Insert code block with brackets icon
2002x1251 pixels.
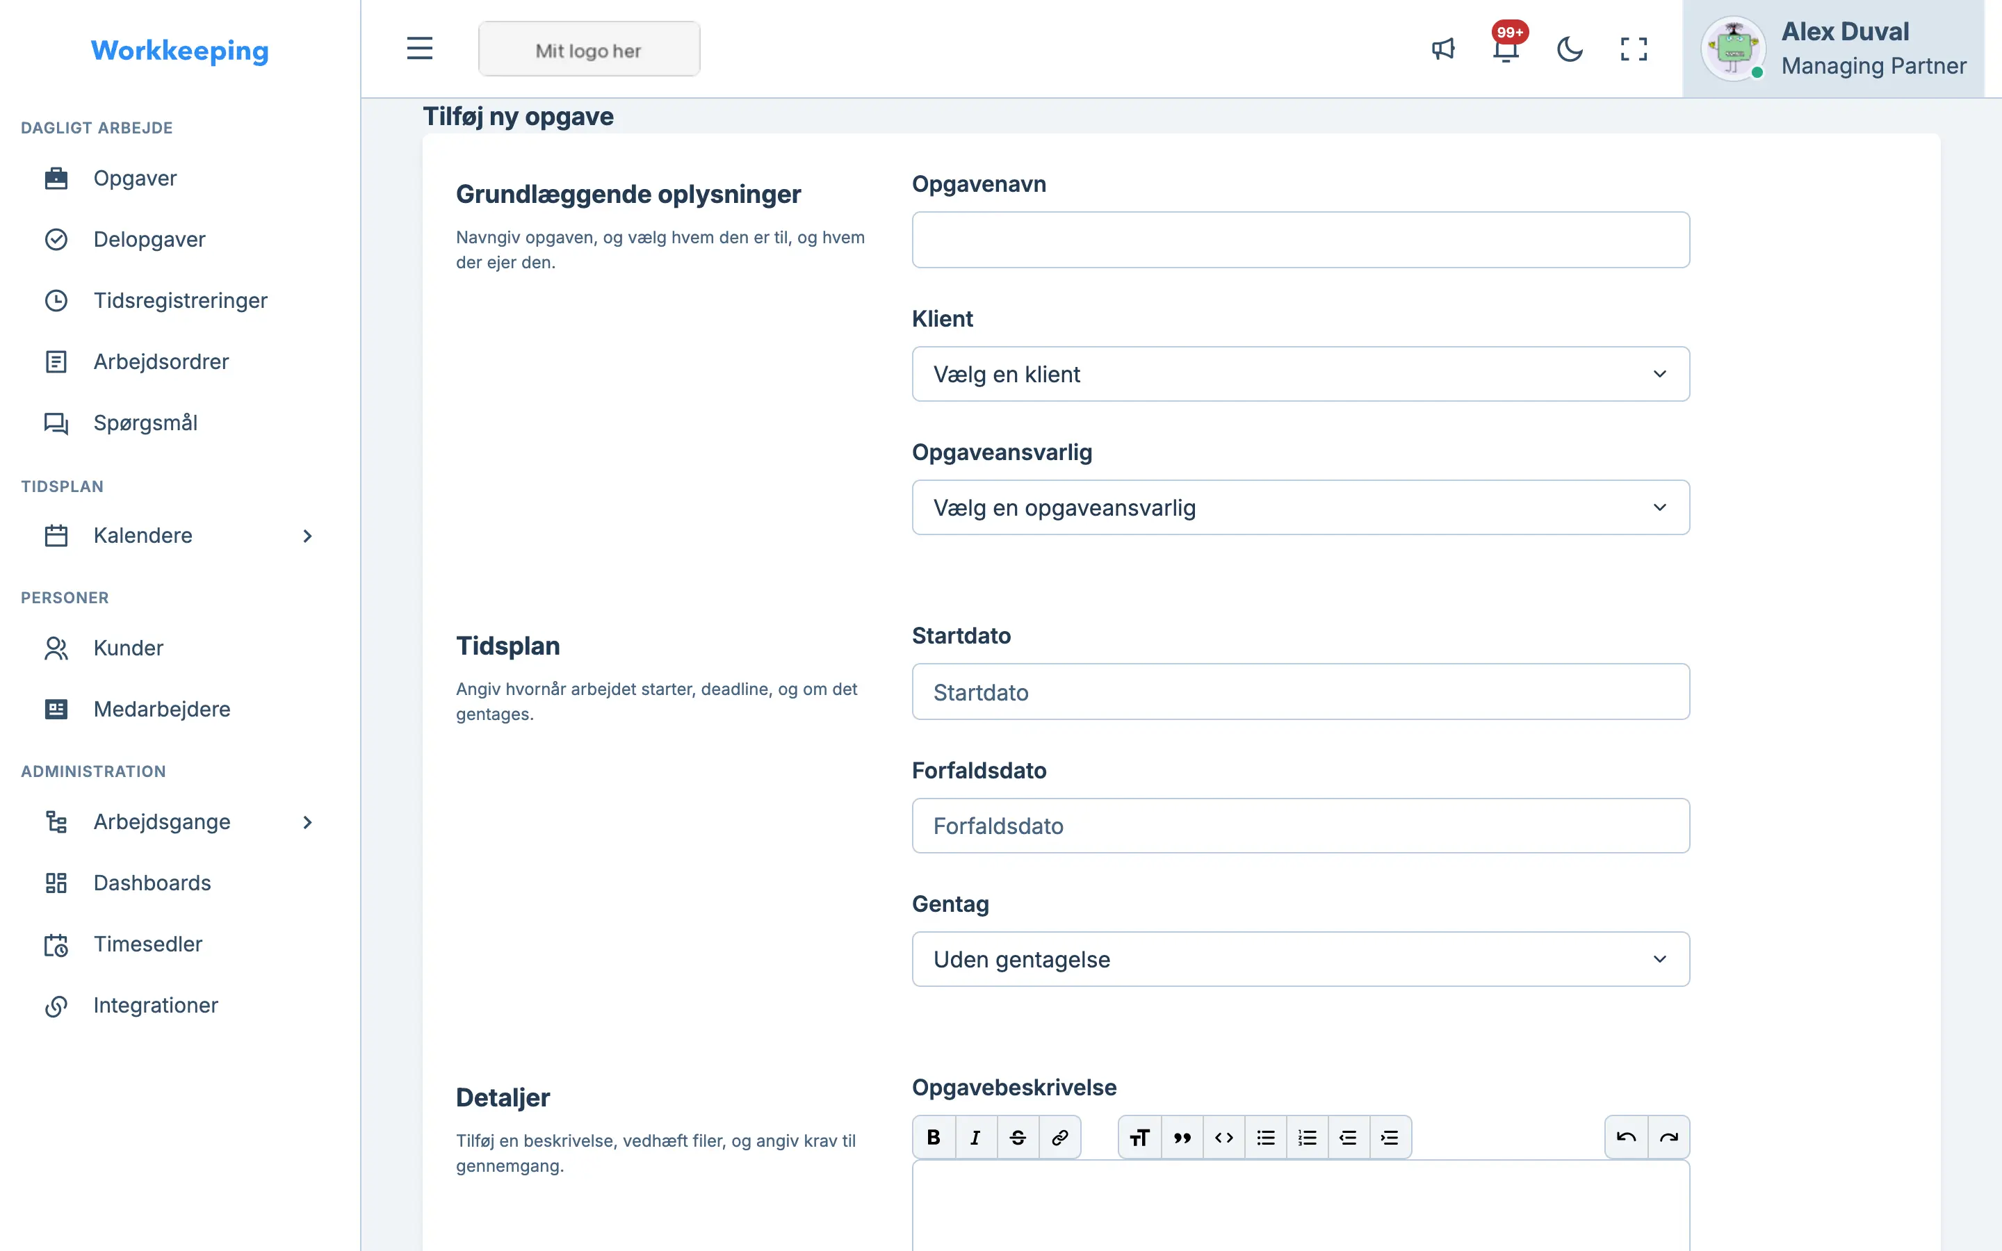[1223, 1137]
